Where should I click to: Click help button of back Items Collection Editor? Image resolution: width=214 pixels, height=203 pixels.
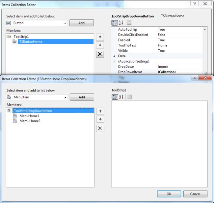pyautogui.click(x=195, y=3)
